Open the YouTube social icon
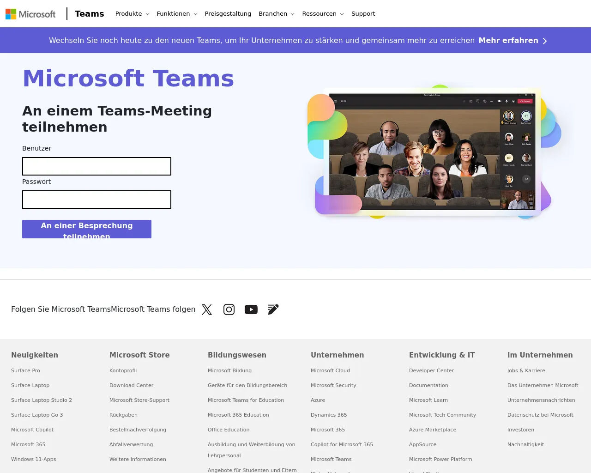This screenshot has width=591, height=473. [x=251, y=309]
